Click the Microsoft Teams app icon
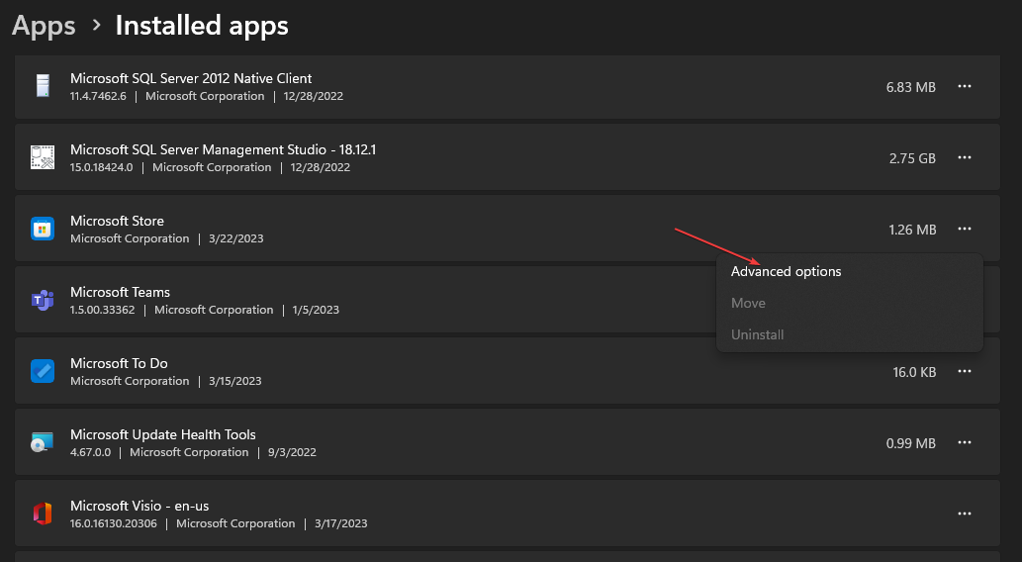1022x562 pixels. pos(43,300)
